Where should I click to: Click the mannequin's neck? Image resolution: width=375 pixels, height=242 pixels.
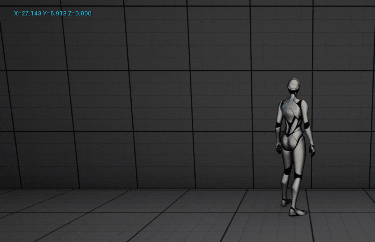(x=293, y=95)
